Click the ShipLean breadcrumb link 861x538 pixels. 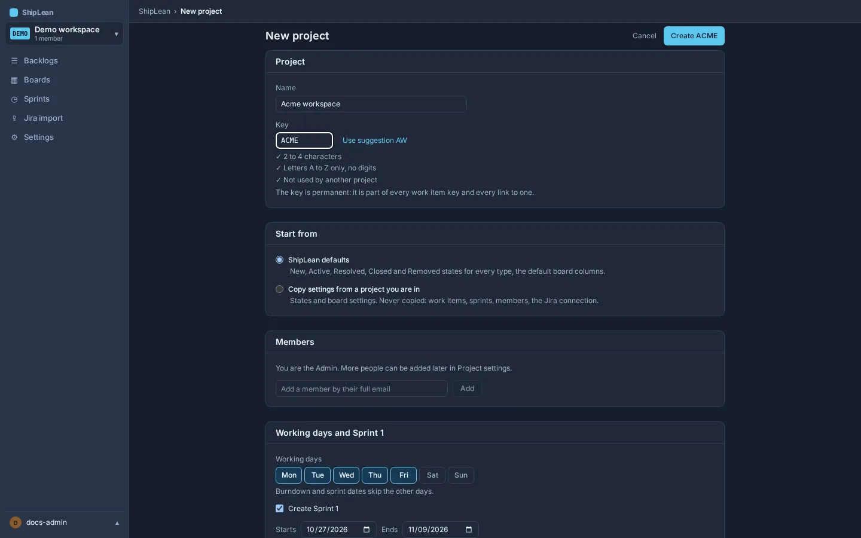[x=155, y=11]
